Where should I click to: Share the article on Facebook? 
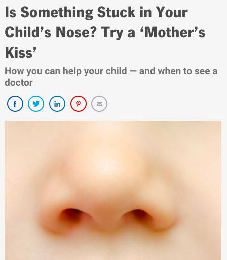click(15, 104)
